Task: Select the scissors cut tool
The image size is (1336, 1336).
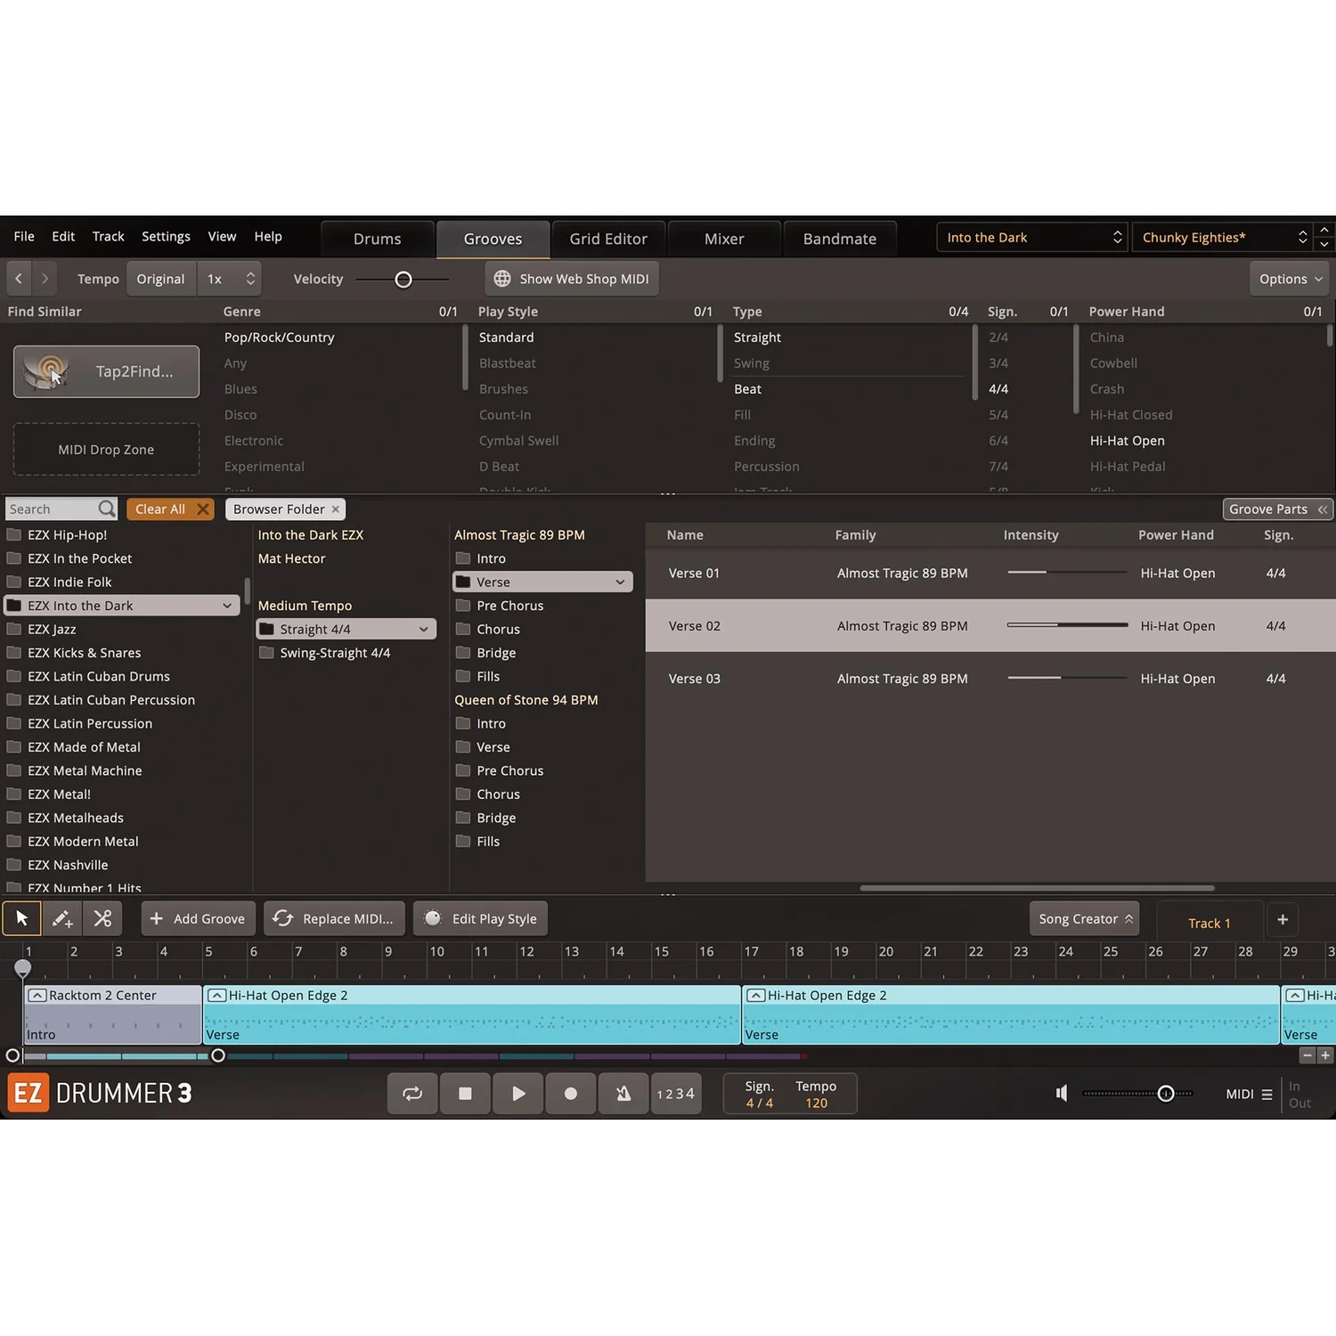Action: click(102, 918)
